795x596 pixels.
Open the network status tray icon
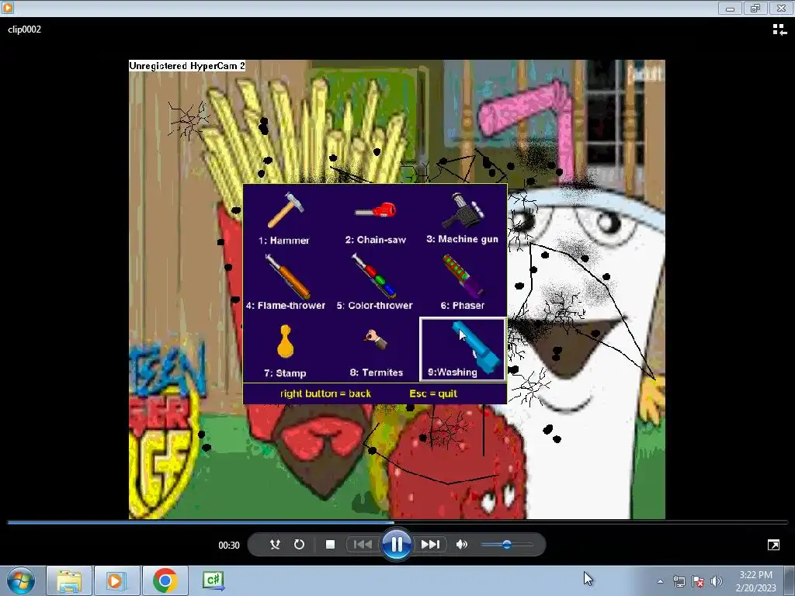pos(679,581)
